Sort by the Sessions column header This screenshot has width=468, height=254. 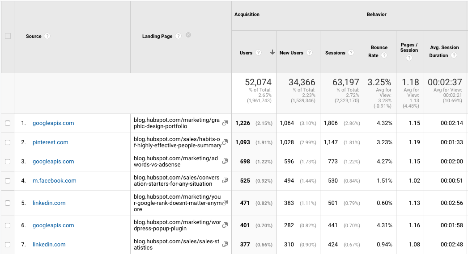[335, 53]
